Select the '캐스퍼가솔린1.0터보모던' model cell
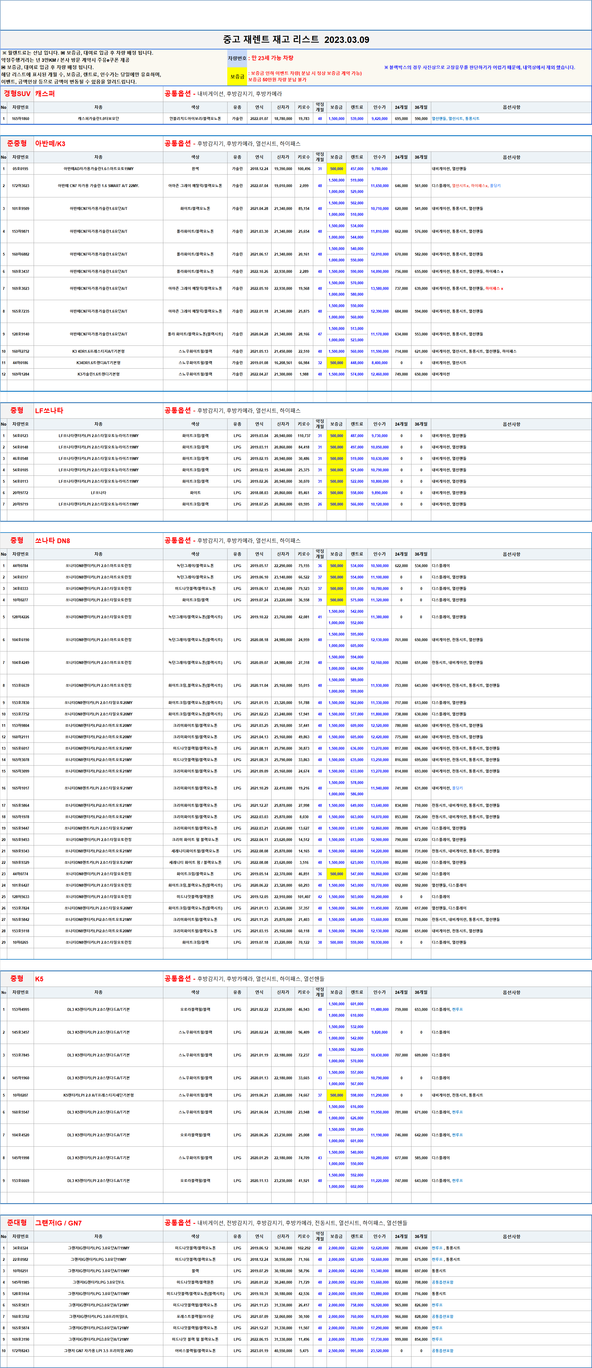The width and height of the screenshot is (592, 1368). [x=99, y=118]
